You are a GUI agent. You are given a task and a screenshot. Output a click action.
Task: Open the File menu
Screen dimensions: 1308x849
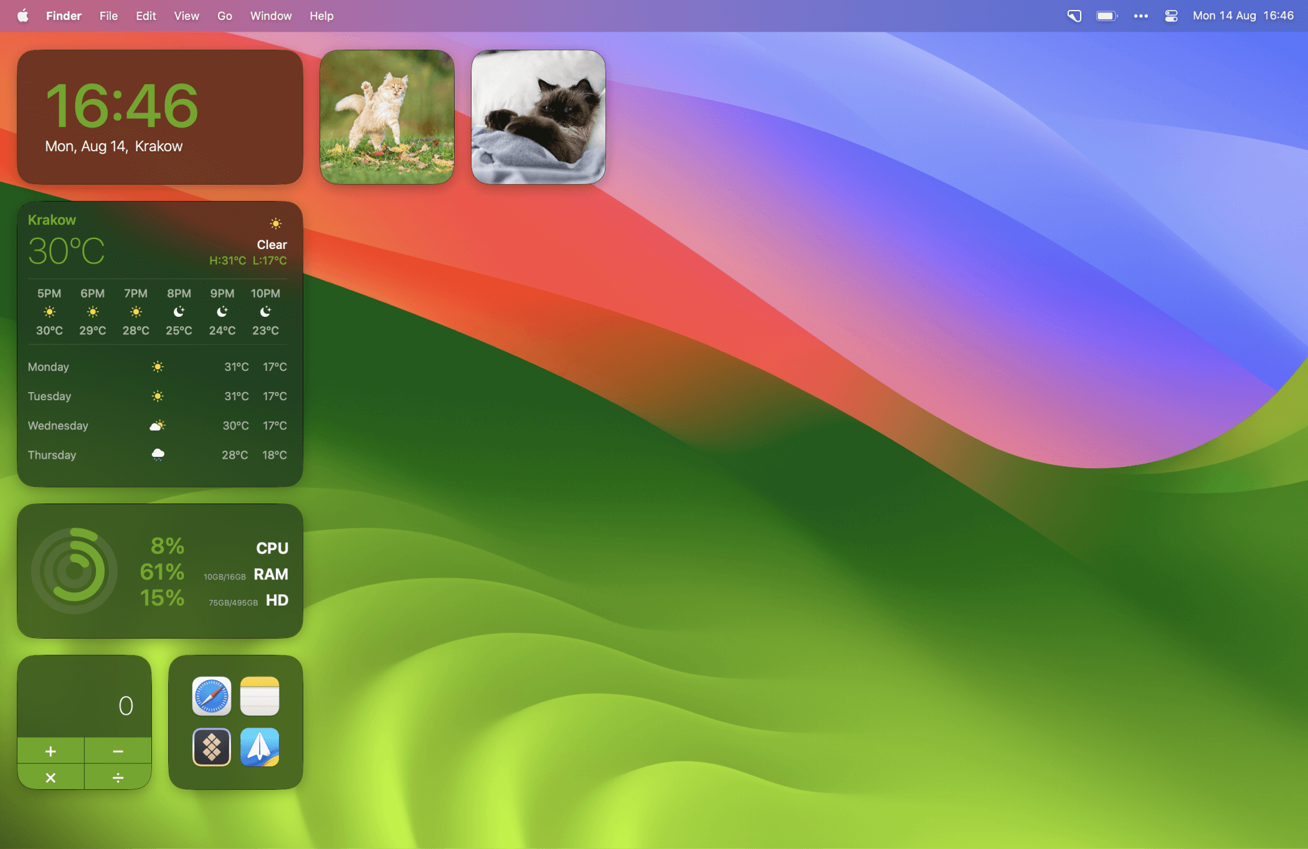(x=108, y=16)
